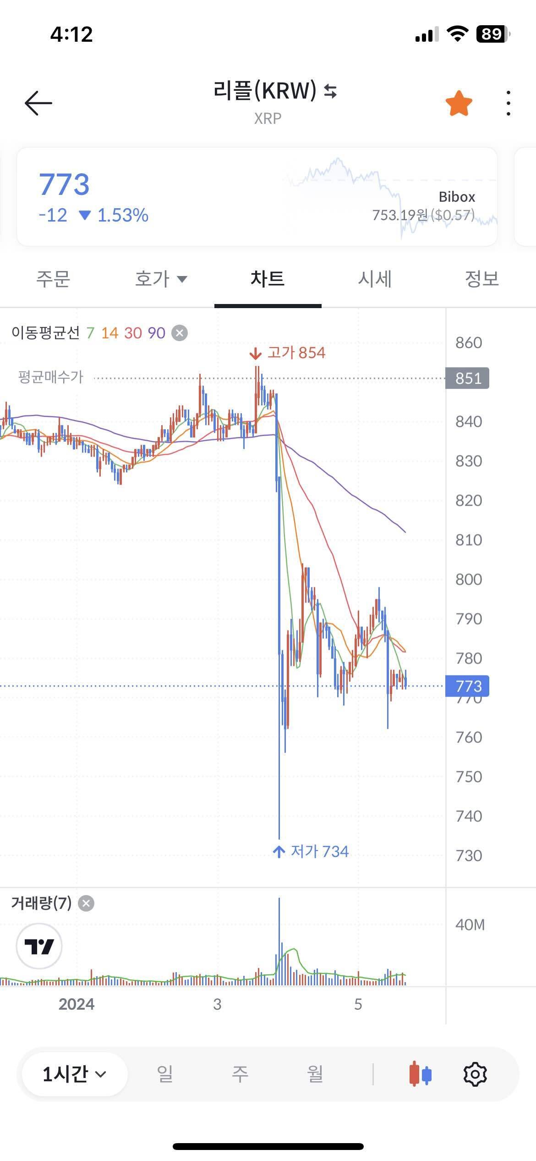Open the three-dot overflow menu
Image resolution: width=536 pixels, height=1161 pixels.
coord(508,102)
